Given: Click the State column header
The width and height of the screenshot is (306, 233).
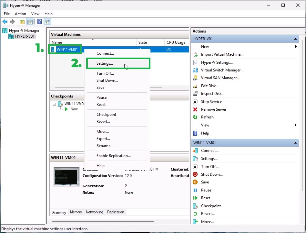Looking at the screenshot, I should click(150, 42).
